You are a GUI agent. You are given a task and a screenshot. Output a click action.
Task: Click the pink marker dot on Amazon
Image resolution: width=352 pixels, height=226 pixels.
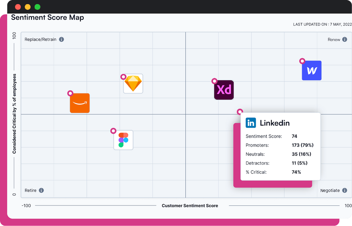click(x=70, y=93)
